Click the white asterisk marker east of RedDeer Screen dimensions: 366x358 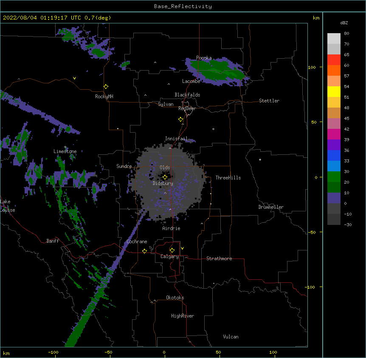coord(213,129)
